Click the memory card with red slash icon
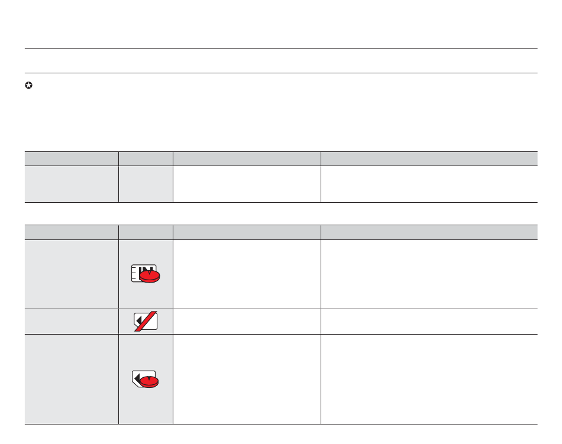 [x=146, y=321]
